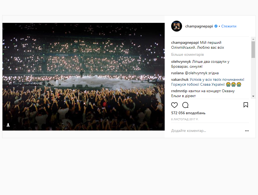Viewport: 258px width, 195px height.
Task: Show tagged people icon on photo
Action: pyautogui.click(x=8, y=125)
